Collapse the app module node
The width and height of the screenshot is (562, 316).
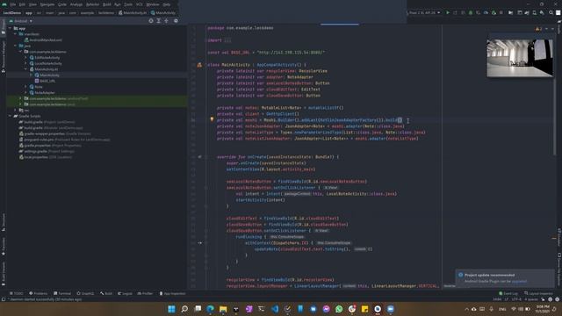(x=10, y=28)
